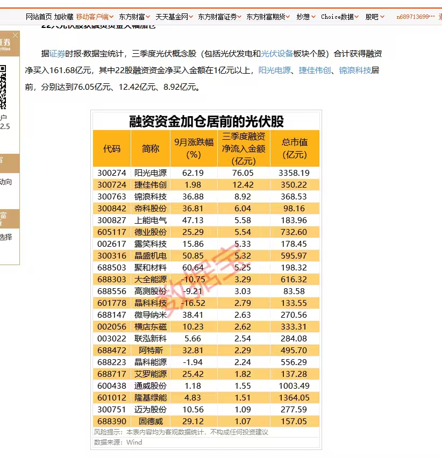Click market value 1364.05

(x=294, y=397)
